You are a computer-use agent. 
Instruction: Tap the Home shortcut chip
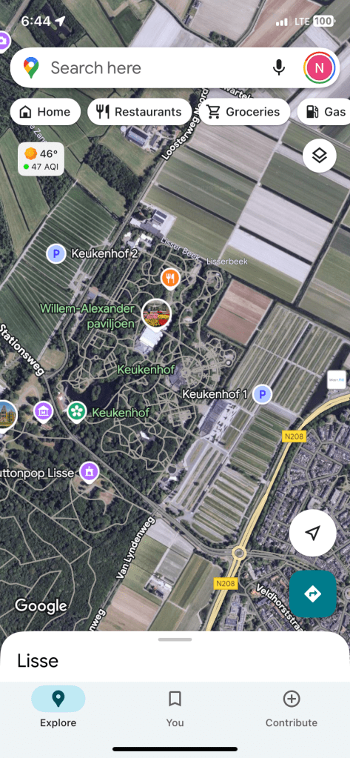[x=45, y=112]
